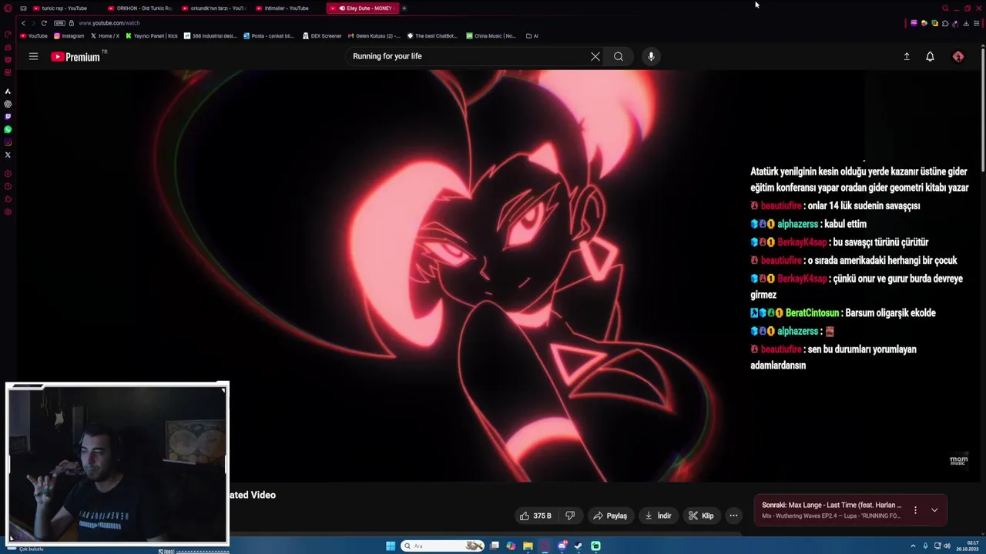Click the search magnifier button
This screenshot has width=986, height=554.
[619, 56]
